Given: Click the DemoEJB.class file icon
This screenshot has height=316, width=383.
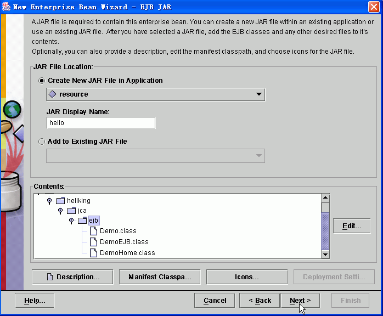Looking at the screenshot, I should pos(93,242).
